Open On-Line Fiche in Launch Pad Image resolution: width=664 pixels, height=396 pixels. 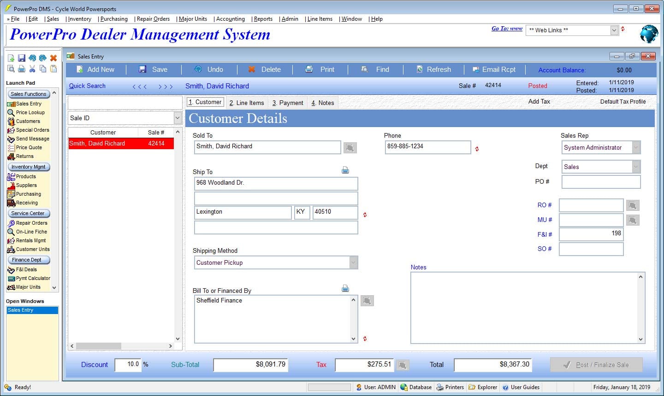pyautogui.click(x=27, y=232)
